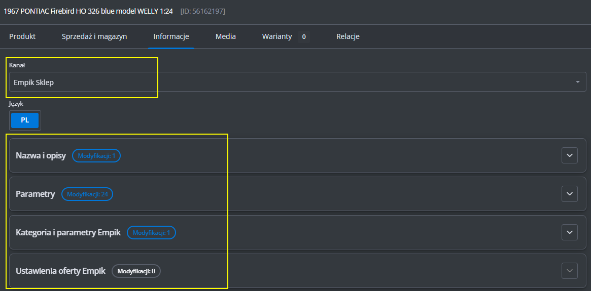Screen dimensions: 591x291
Task: Click the product ID 56162197 text
Action: click(202, 11)
